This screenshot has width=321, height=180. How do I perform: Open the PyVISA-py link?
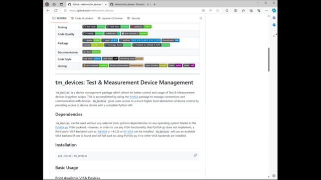click(x=62, y=127)
